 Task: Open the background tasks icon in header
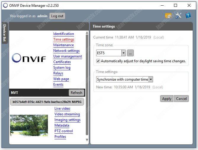[x=168, y=16]
